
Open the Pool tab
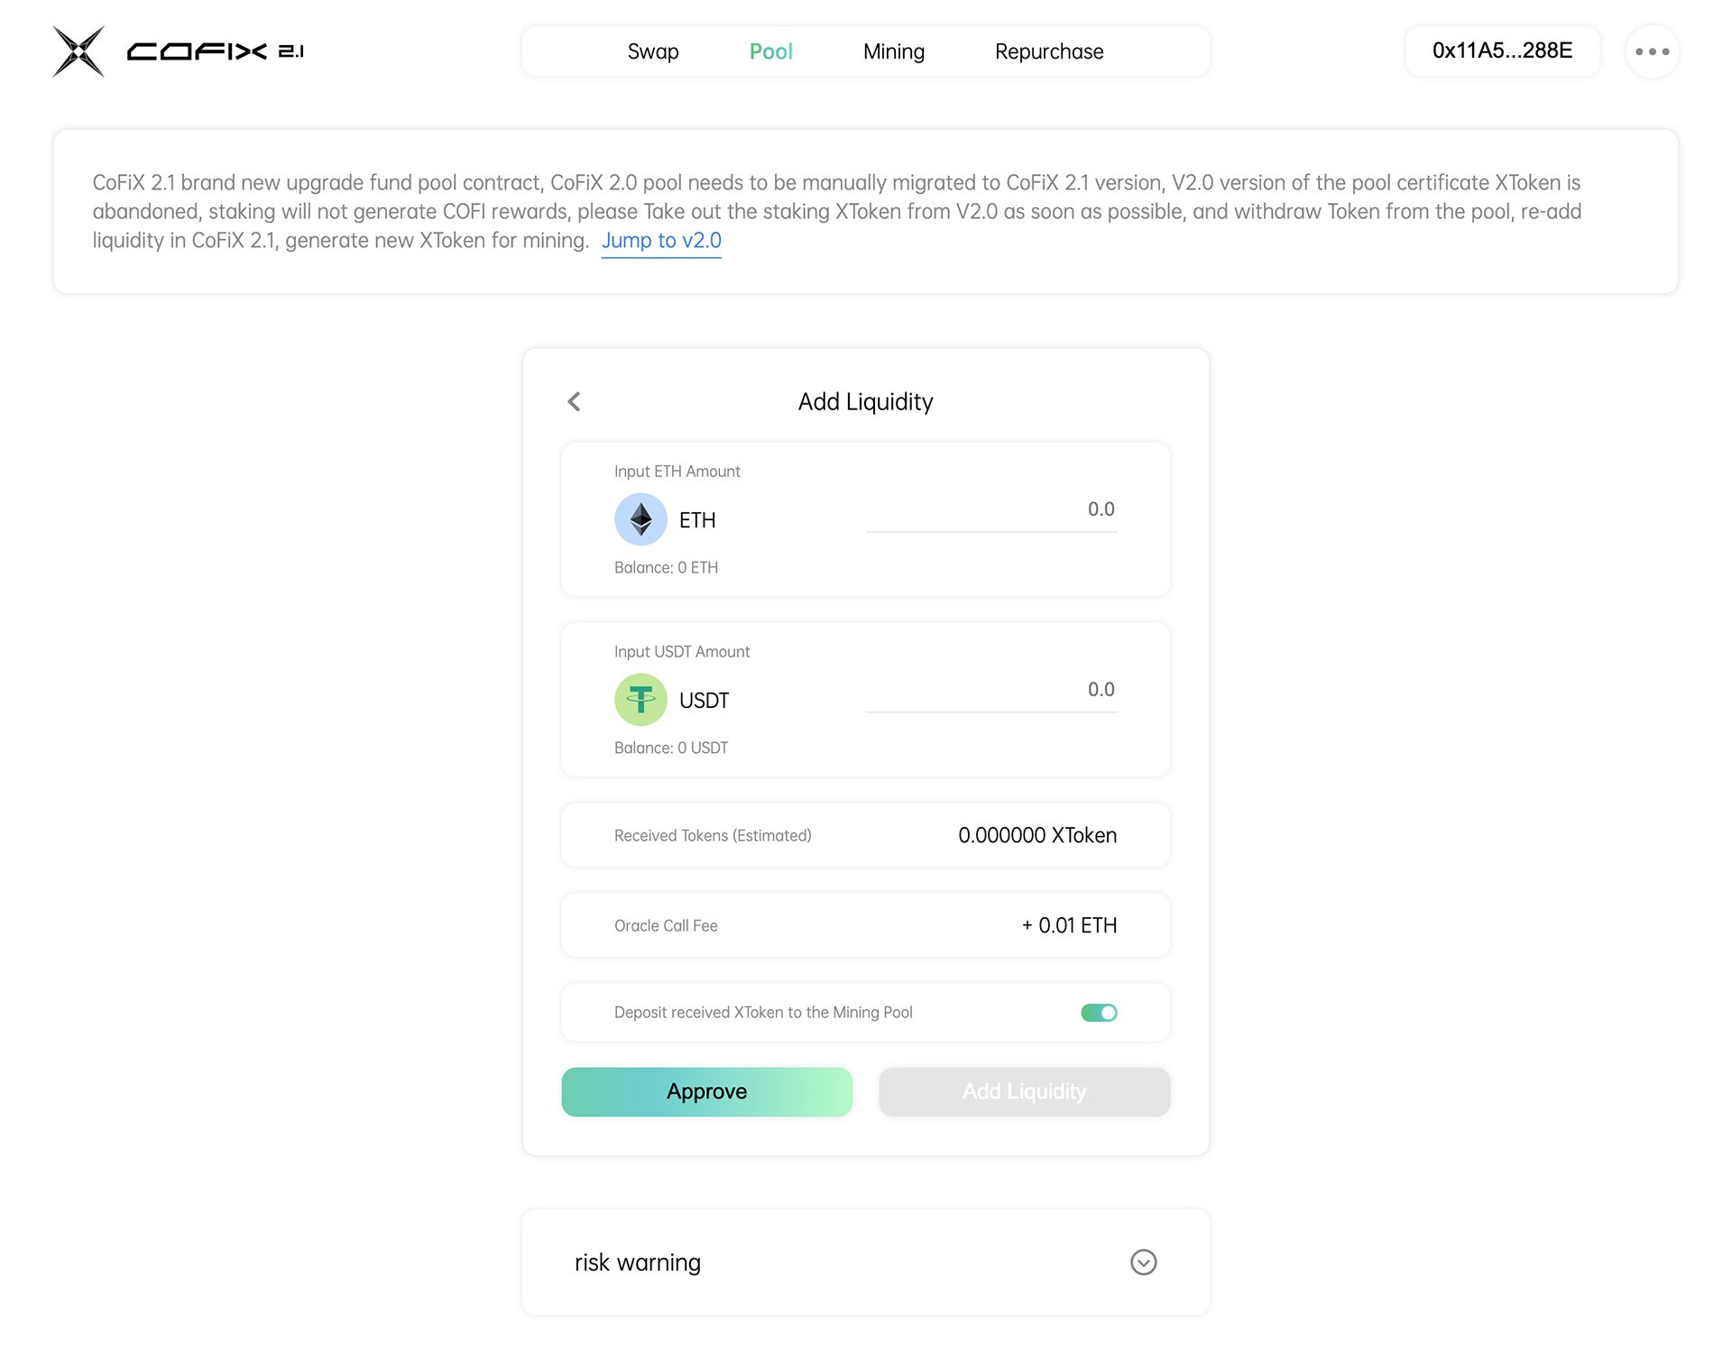[x=770, y=51]
